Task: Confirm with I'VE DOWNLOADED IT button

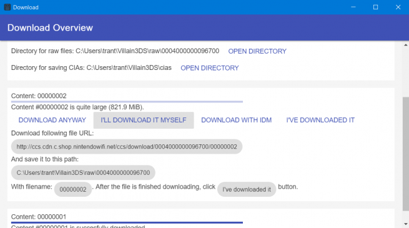Action: (x=320, y=120)
